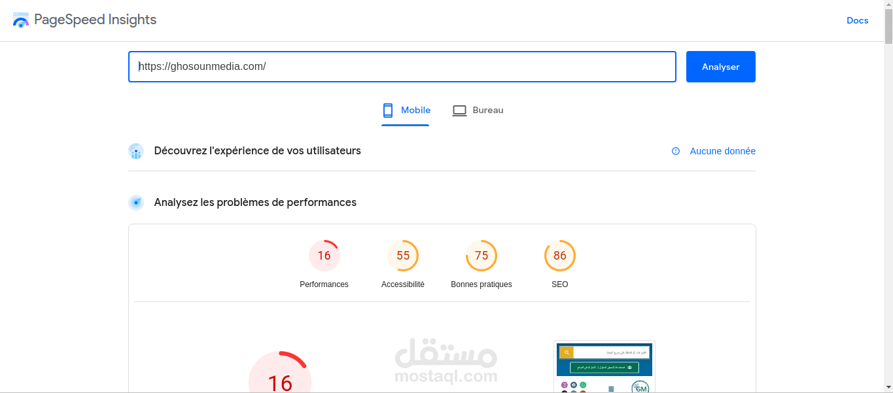This screenshot has height=393, width=893.
Task: Click the PageSpeed Insights logo icon
Action: [x=21, y=20]
